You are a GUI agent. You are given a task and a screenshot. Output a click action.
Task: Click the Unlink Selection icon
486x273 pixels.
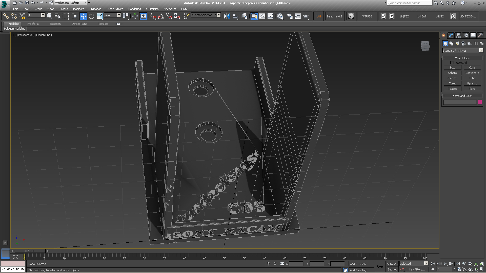[14, 16]
